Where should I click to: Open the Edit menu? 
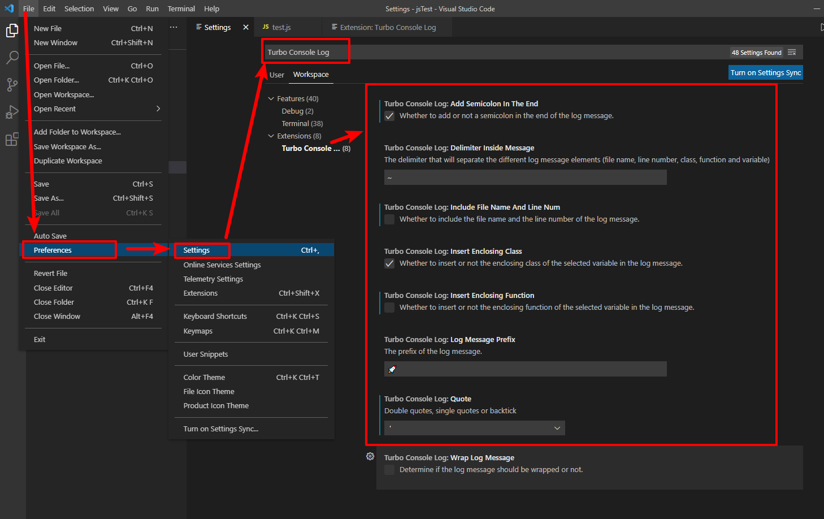tap(49, 8)
